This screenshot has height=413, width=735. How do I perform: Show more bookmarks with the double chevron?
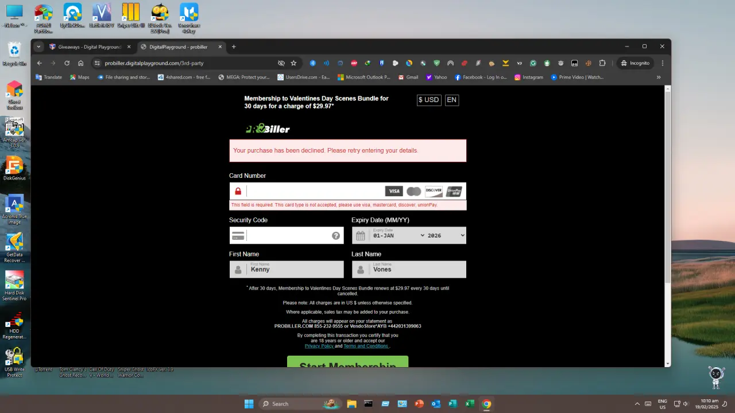659,77
